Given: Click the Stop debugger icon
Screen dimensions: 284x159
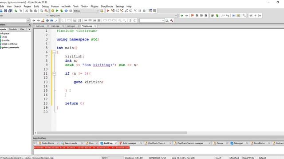Looking at the screenshot, I should click(144, 11).
